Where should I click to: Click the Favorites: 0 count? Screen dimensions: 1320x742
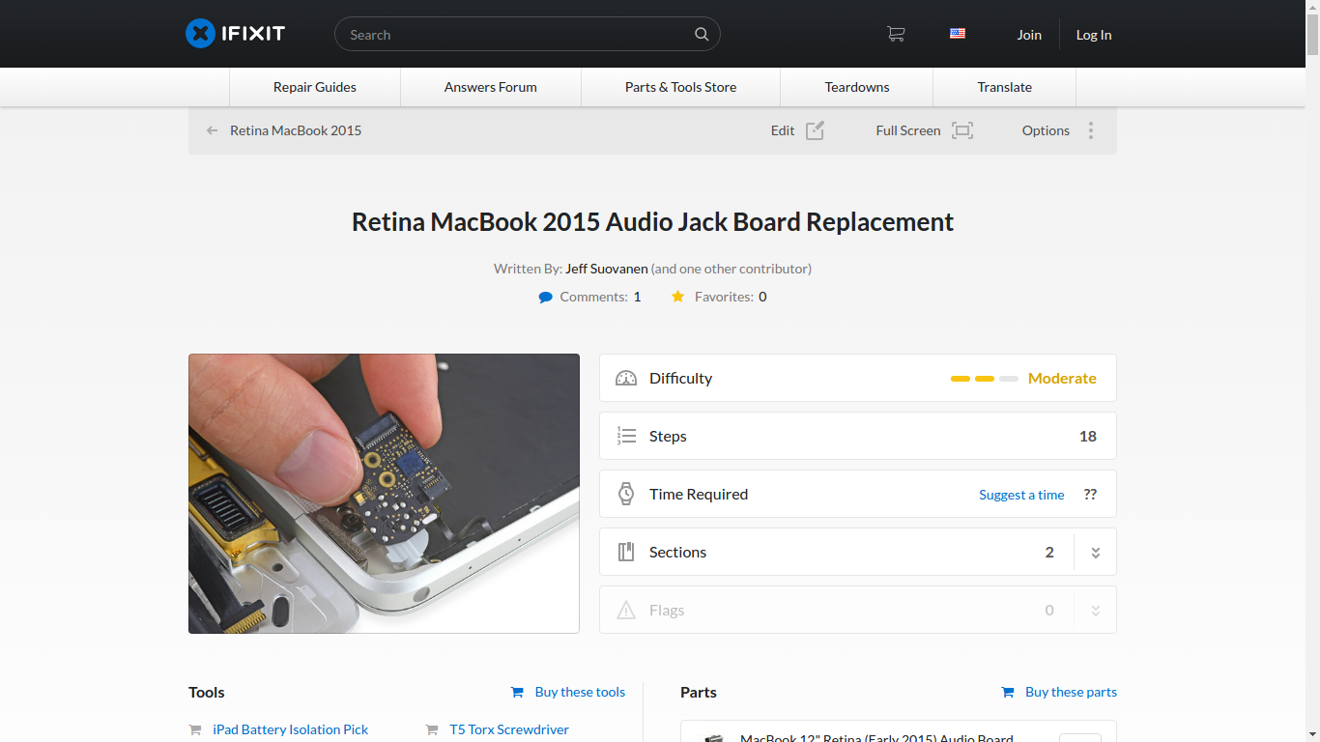731,297
